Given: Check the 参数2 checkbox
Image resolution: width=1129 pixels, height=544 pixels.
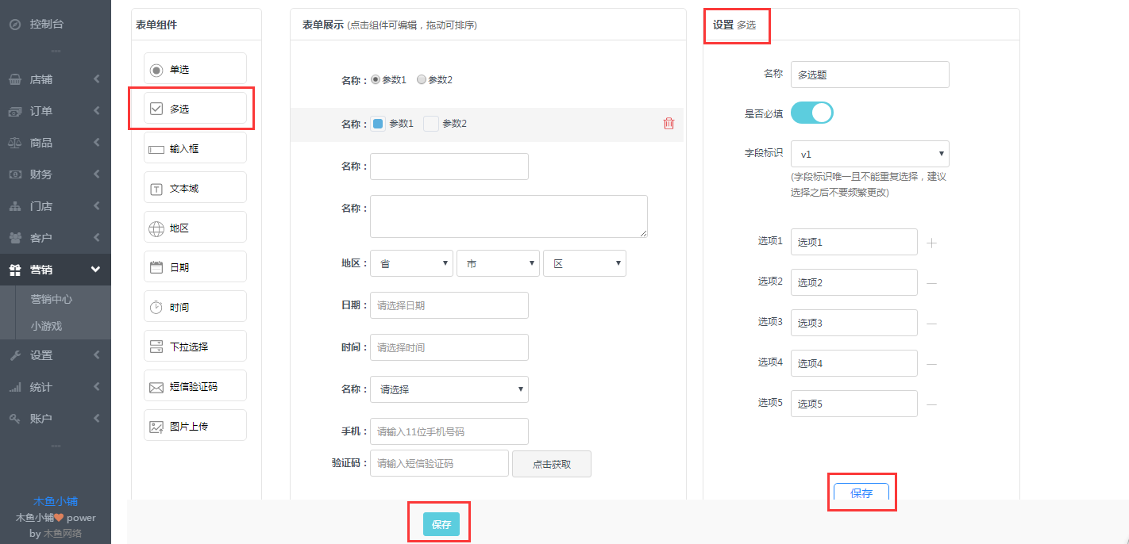Looking at the screenshot, I should tap(431, 124).
